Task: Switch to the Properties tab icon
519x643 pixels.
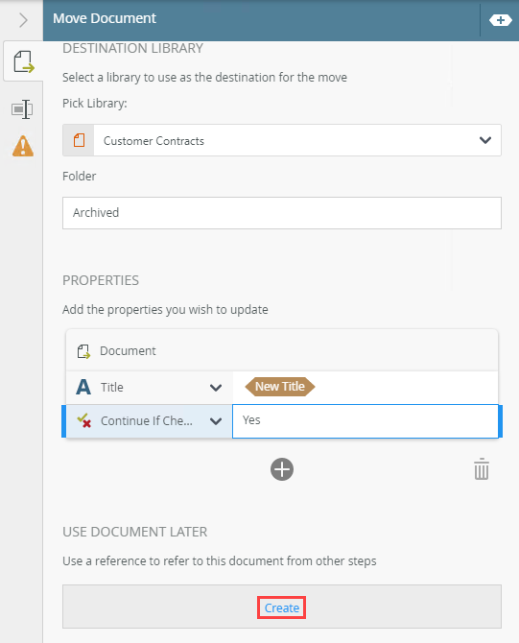Action: pyautogui.click(x=22, y=109)
